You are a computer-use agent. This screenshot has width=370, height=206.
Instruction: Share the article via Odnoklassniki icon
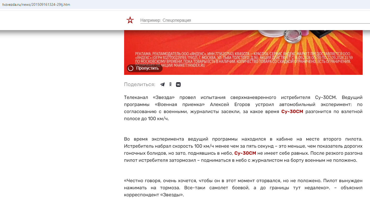tap(170, 84)
